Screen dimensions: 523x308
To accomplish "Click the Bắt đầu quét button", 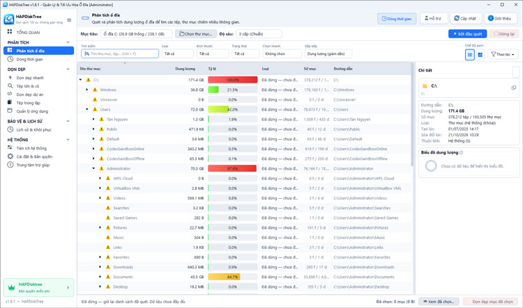I will pyautogui.click(x=467, y=34).
